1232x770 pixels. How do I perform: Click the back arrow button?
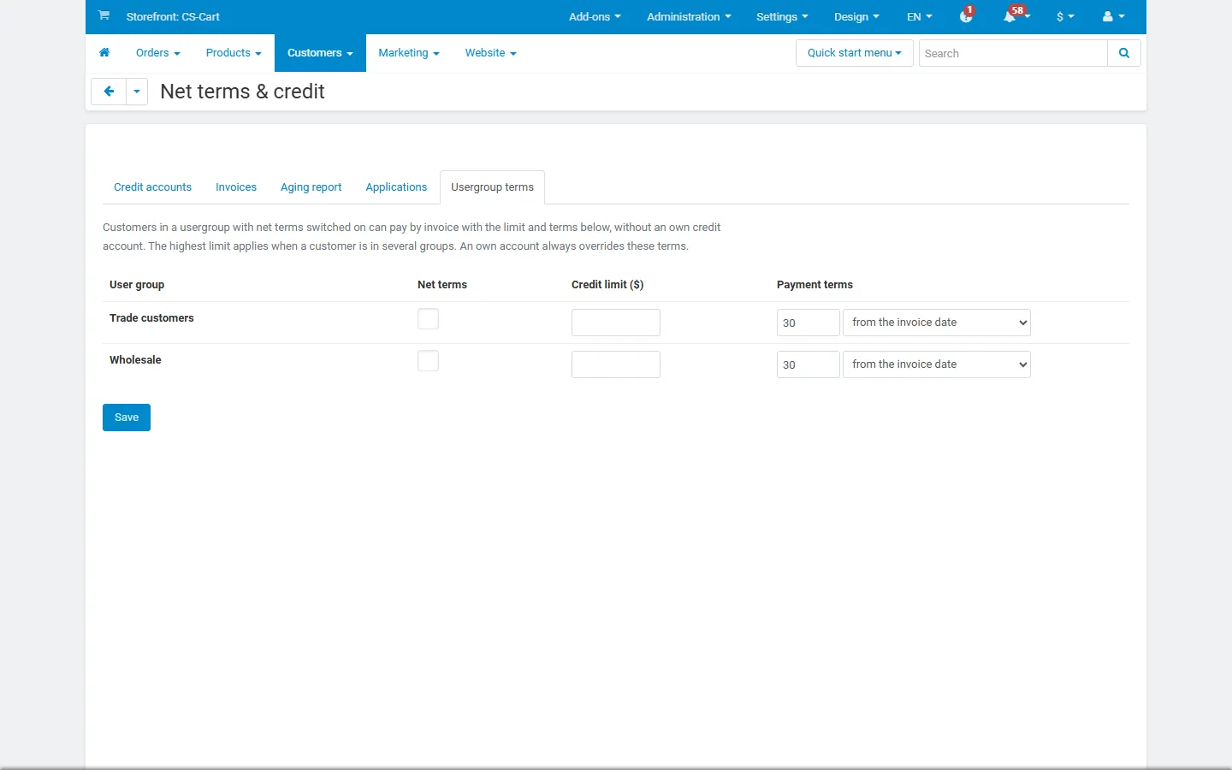pyautogui.click(x=109, y=92)
